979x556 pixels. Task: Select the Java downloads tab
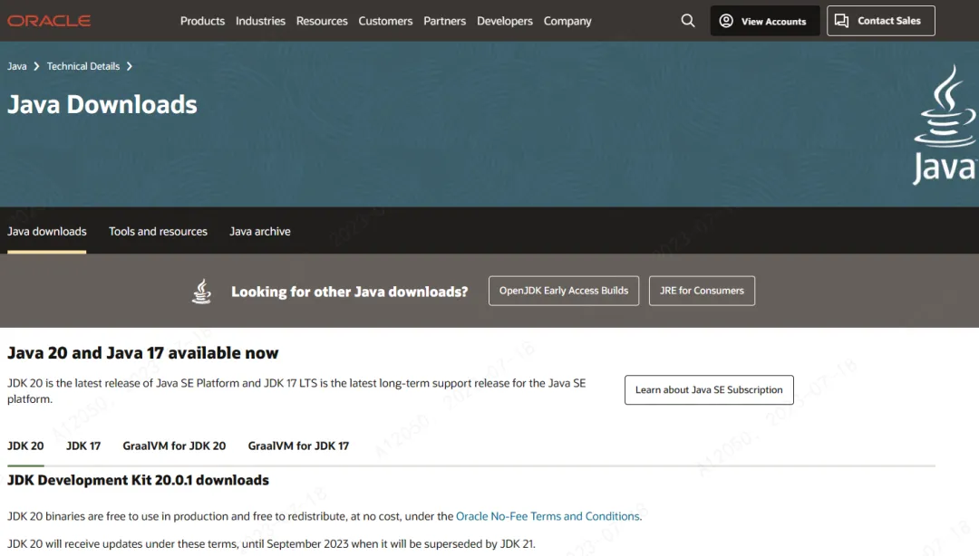pos(47,232)
